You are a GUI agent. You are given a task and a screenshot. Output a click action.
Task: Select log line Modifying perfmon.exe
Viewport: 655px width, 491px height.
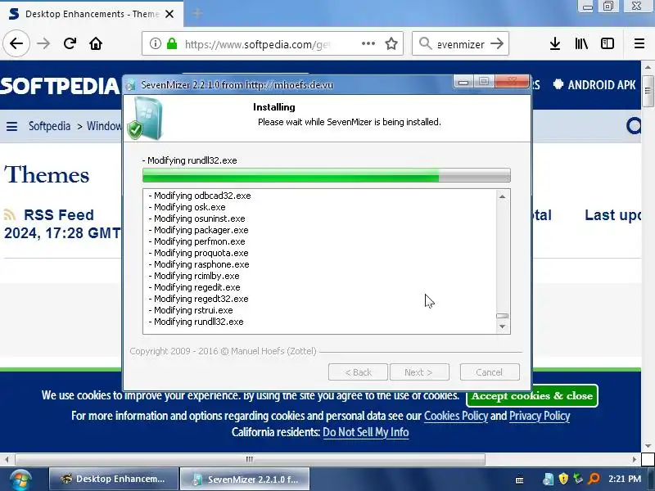click(x=196, y=241)
